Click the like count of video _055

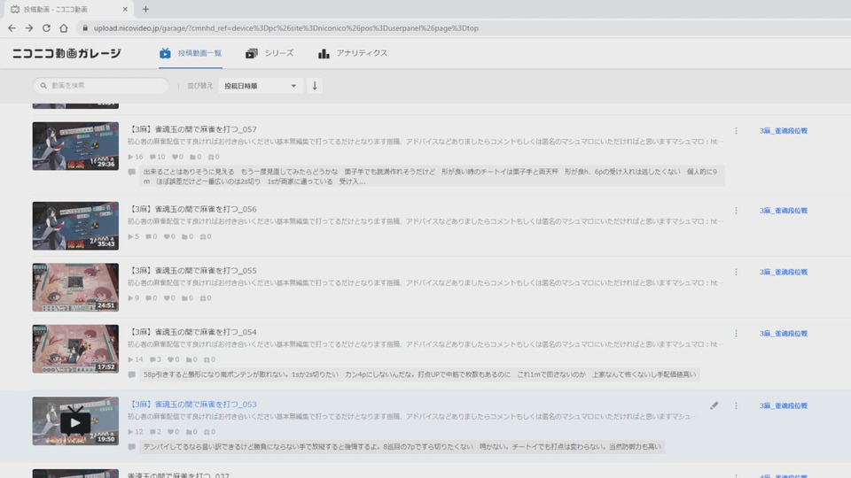(169, 298)
